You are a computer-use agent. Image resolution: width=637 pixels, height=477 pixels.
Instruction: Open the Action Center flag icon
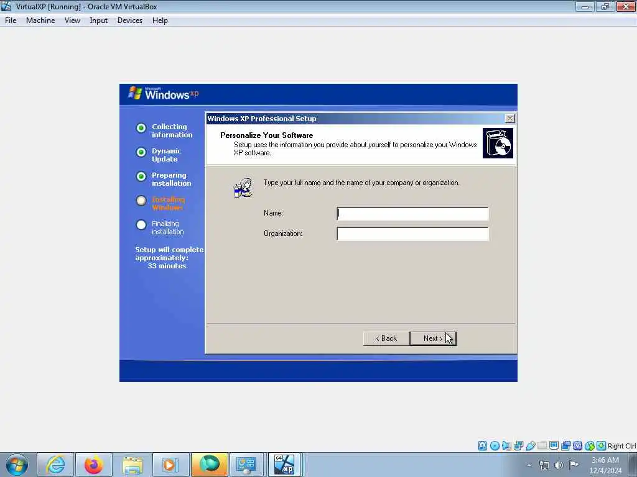click(x=574, y=465)
